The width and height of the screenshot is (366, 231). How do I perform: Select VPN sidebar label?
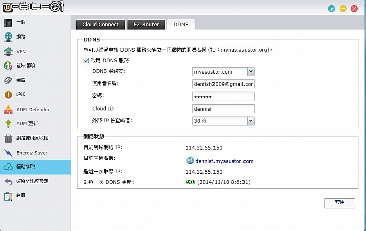21,52
